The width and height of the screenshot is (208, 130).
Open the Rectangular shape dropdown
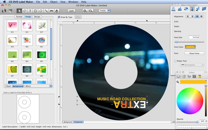click(192, 65)
